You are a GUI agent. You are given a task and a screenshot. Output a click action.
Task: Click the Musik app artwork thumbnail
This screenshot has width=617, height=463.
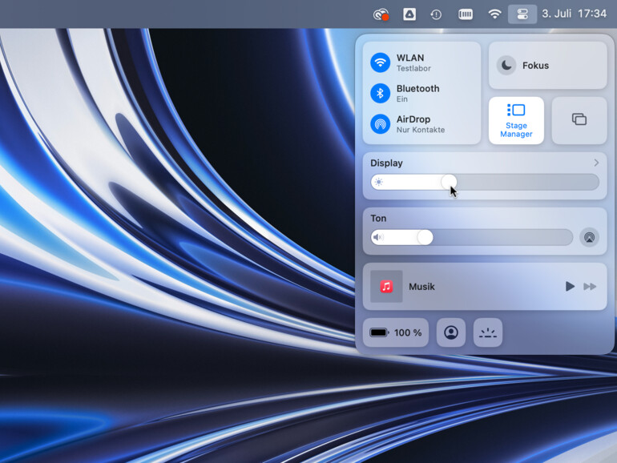[386, 287]
